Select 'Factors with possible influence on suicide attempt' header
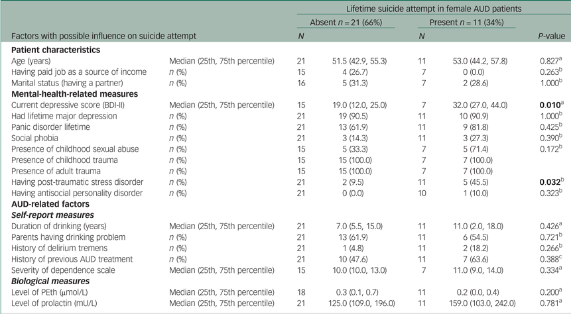Screen dimensions: 571x314 pos(103,34)
